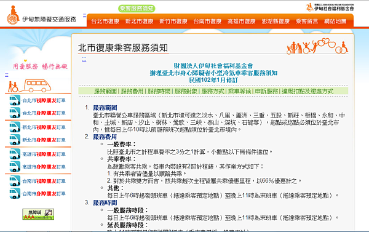Click the 一般費率 bullet heading
This screenshot has width=369, height=232.
coord(121,145)
